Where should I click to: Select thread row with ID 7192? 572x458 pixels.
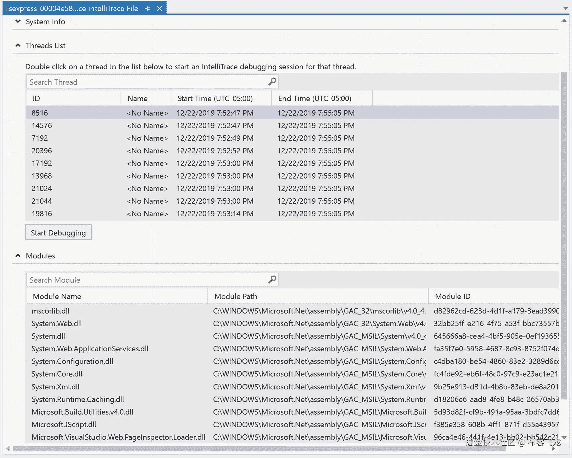292,138
